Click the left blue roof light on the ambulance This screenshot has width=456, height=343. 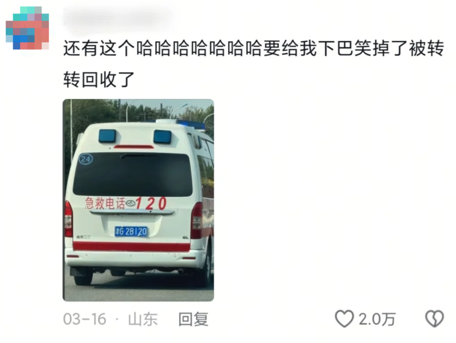(107, 136)
